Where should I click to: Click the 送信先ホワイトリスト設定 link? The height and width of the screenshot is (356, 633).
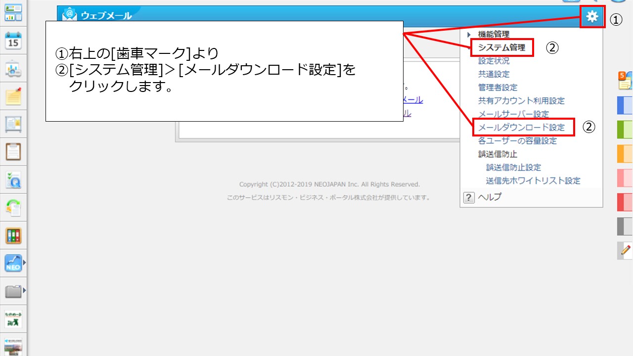[x=533, y=181]
